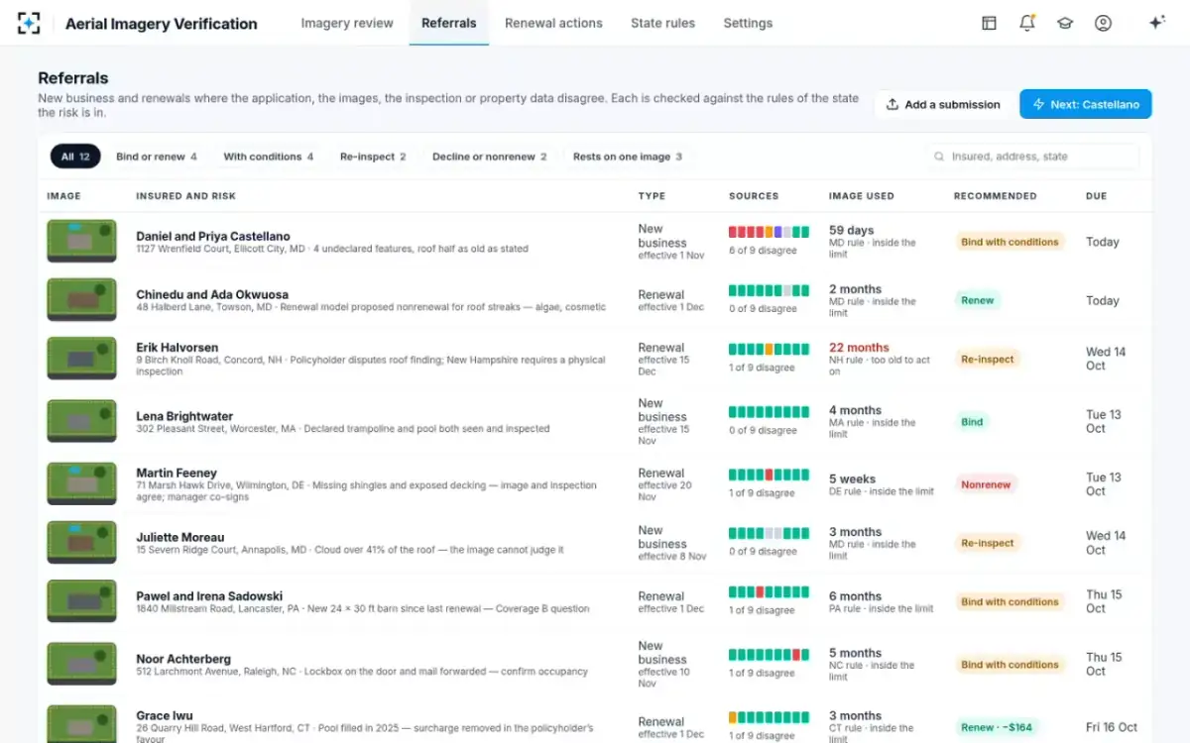View the aerial image for Erik Halvorsen
1190x743 pixels.
(81, 359)
